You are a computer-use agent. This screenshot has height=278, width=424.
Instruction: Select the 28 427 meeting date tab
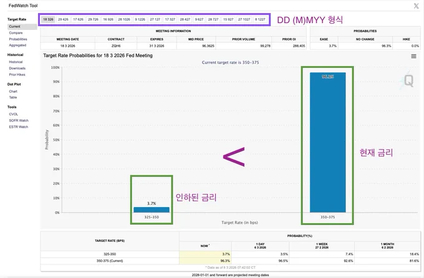pyautogui.click(x=185, y=19)
